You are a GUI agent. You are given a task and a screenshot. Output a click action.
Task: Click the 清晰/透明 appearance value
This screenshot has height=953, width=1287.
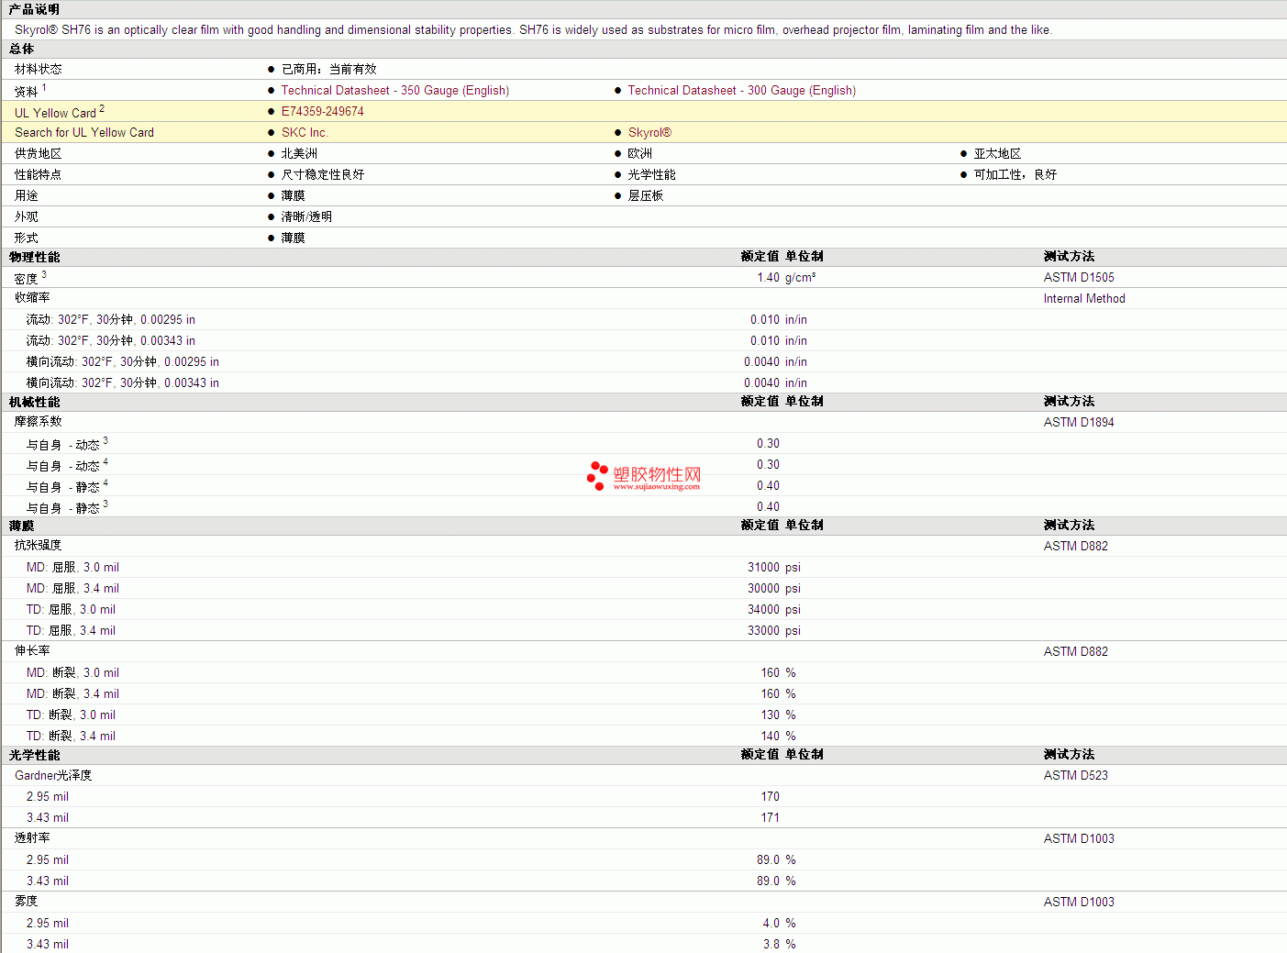pos(306,216)
